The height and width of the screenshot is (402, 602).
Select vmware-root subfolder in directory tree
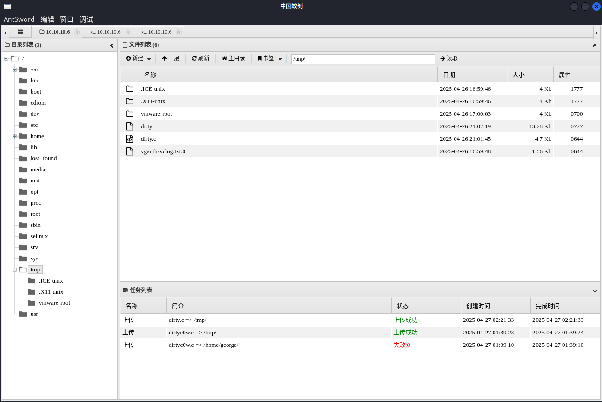click(54, 303)
